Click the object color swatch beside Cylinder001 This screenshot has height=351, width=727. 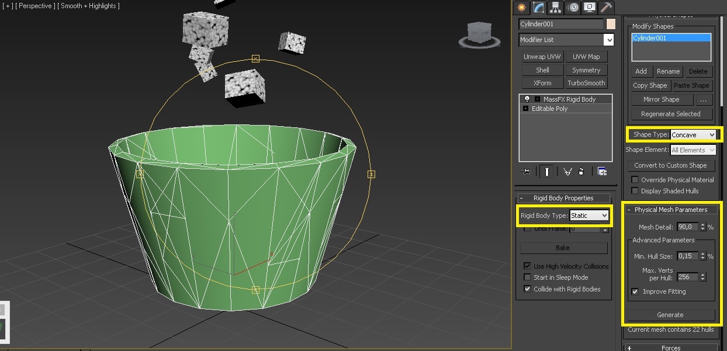611,24
